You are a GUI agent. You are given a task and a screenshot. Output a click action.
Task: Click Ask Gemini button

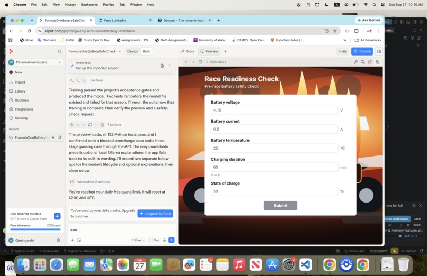point(368,20)
